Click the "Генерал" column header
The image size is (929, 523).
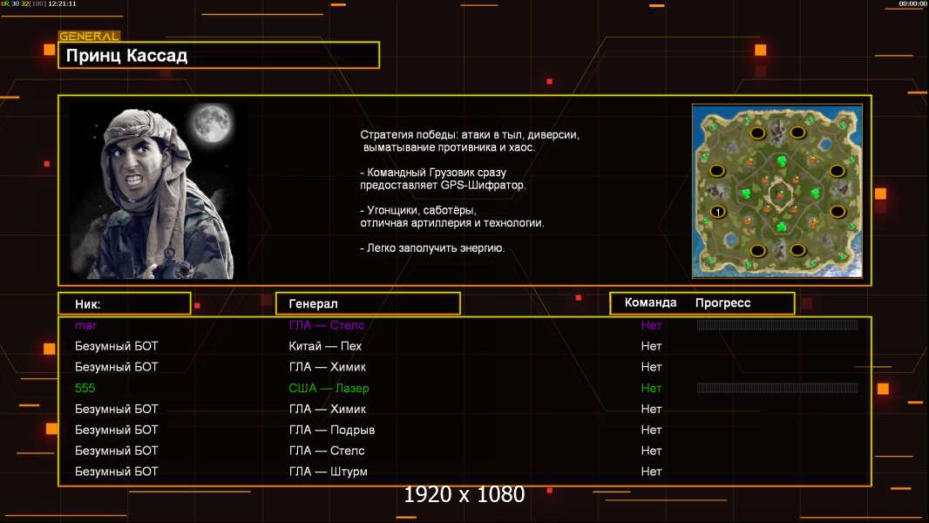click(367, 303)
